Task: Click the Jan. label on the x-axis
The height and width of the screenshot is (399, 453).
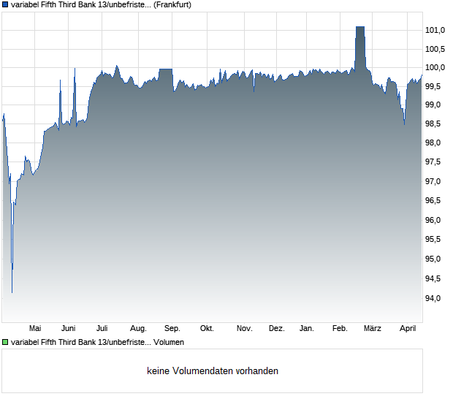Action: point(307,329)
